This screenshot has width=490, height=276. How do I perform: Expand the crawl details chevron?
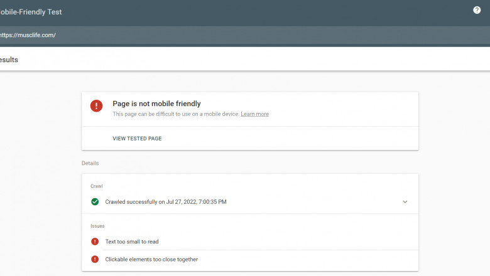tap(405, 202)
